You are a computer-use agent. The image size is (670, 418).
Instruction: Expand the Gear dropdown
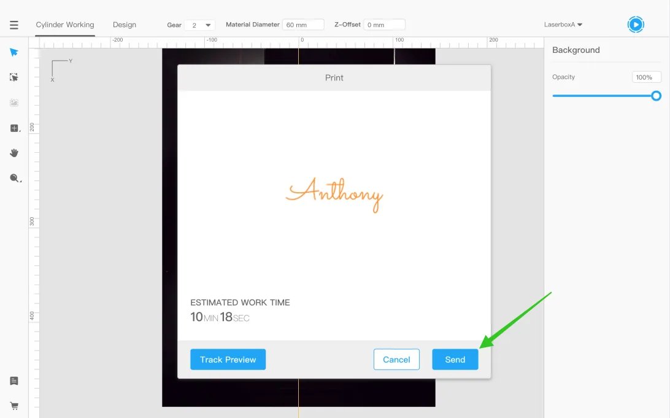point(199,25)
